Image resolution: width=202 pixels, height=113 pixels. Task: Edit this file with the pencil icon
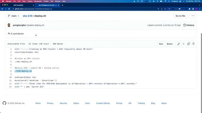[x=178, y=44]
